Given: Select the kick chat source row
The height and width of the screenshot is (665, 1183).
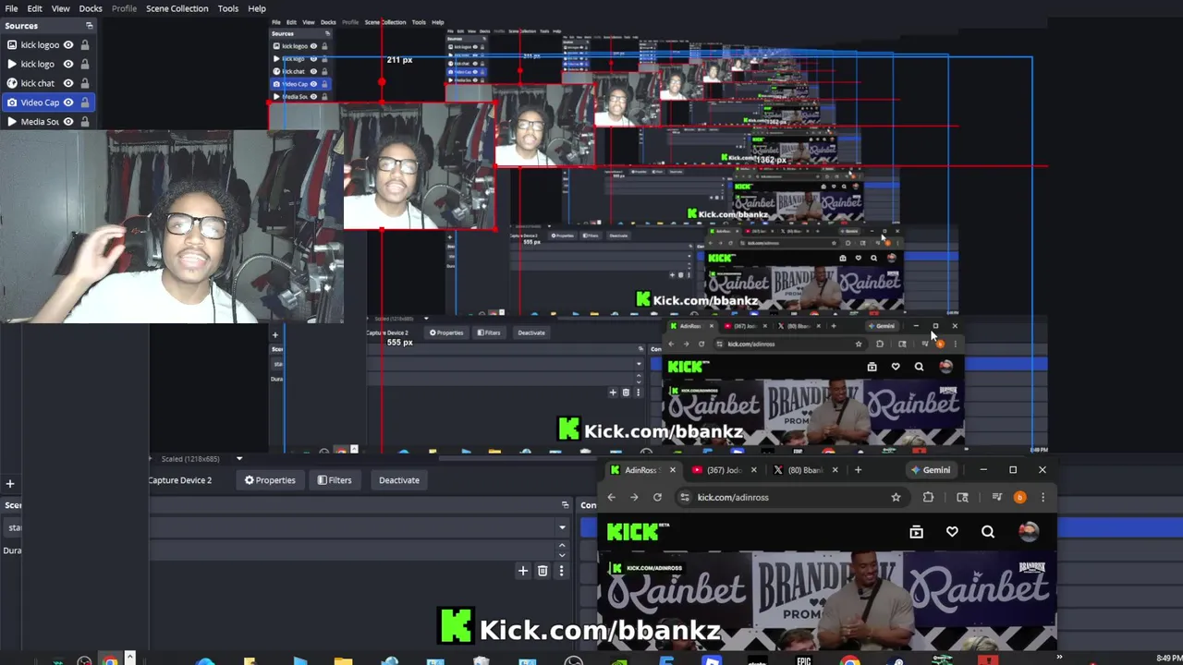Looking at the screenshot, I should pyautogui.click(x=48, y=83).
